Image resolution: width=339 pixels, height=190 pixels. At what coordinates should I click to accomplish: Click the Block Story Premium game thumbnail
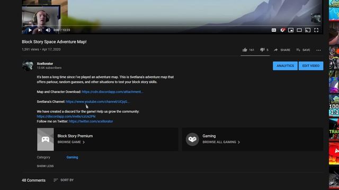(46, 139)
